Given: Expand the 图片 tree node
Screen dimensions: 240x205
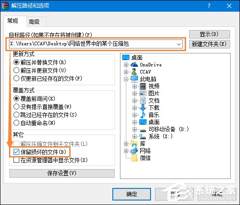Looking at the screenshot, I should pyautogui.click(x=134, y=93).
